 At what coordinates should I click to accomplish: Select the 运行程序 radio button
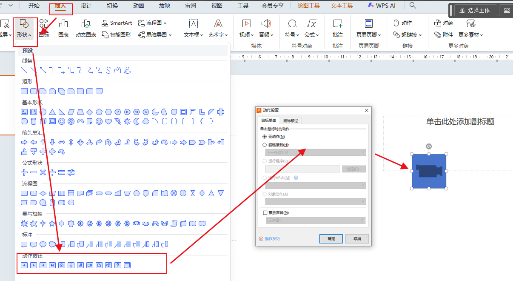click(265, 161)
